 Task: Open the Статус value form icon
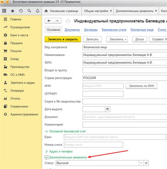(146, 163)
